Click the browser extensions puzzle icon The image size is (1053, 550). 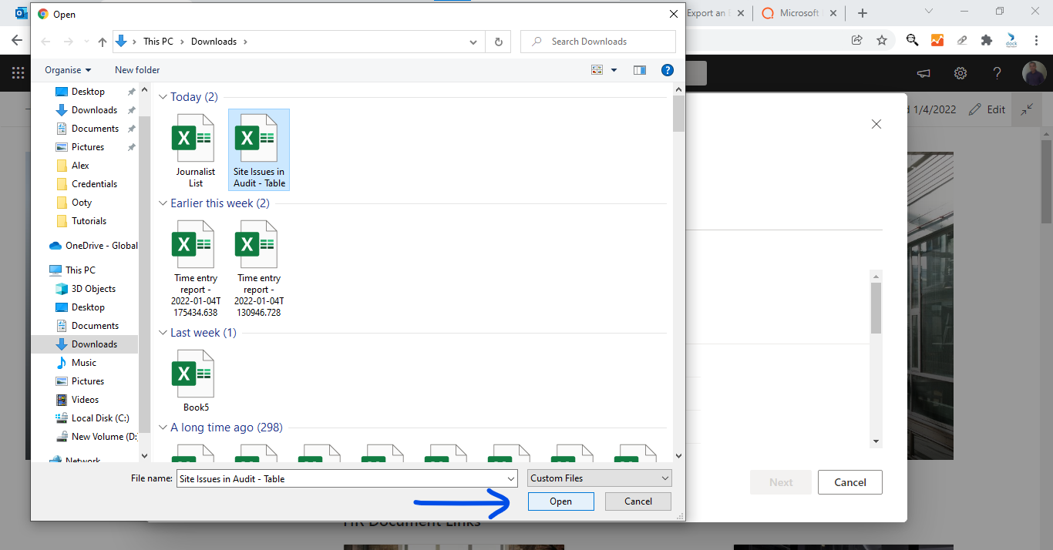(987, 38)
